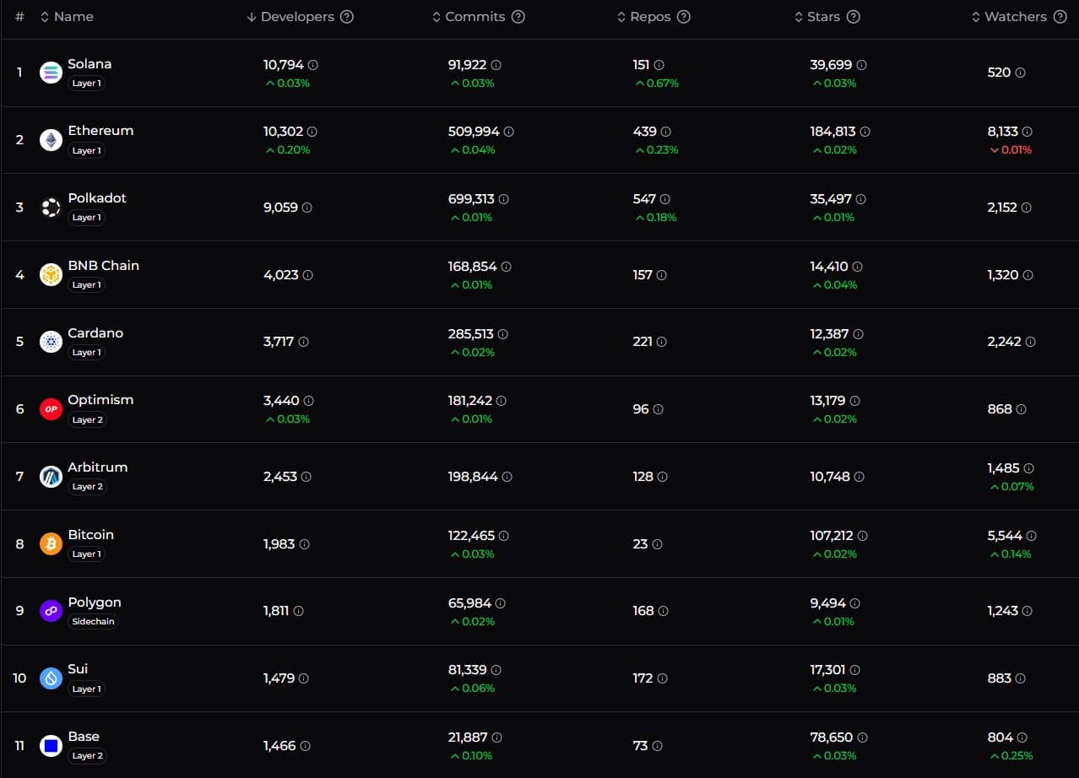This screenshot has height=778, width=1079.
Task: Sort table by Stars column
Action: (817, 17)
